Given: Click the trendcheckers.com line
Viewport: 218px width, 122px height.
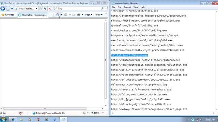Looking at the screenshot, I should [139, 30].
